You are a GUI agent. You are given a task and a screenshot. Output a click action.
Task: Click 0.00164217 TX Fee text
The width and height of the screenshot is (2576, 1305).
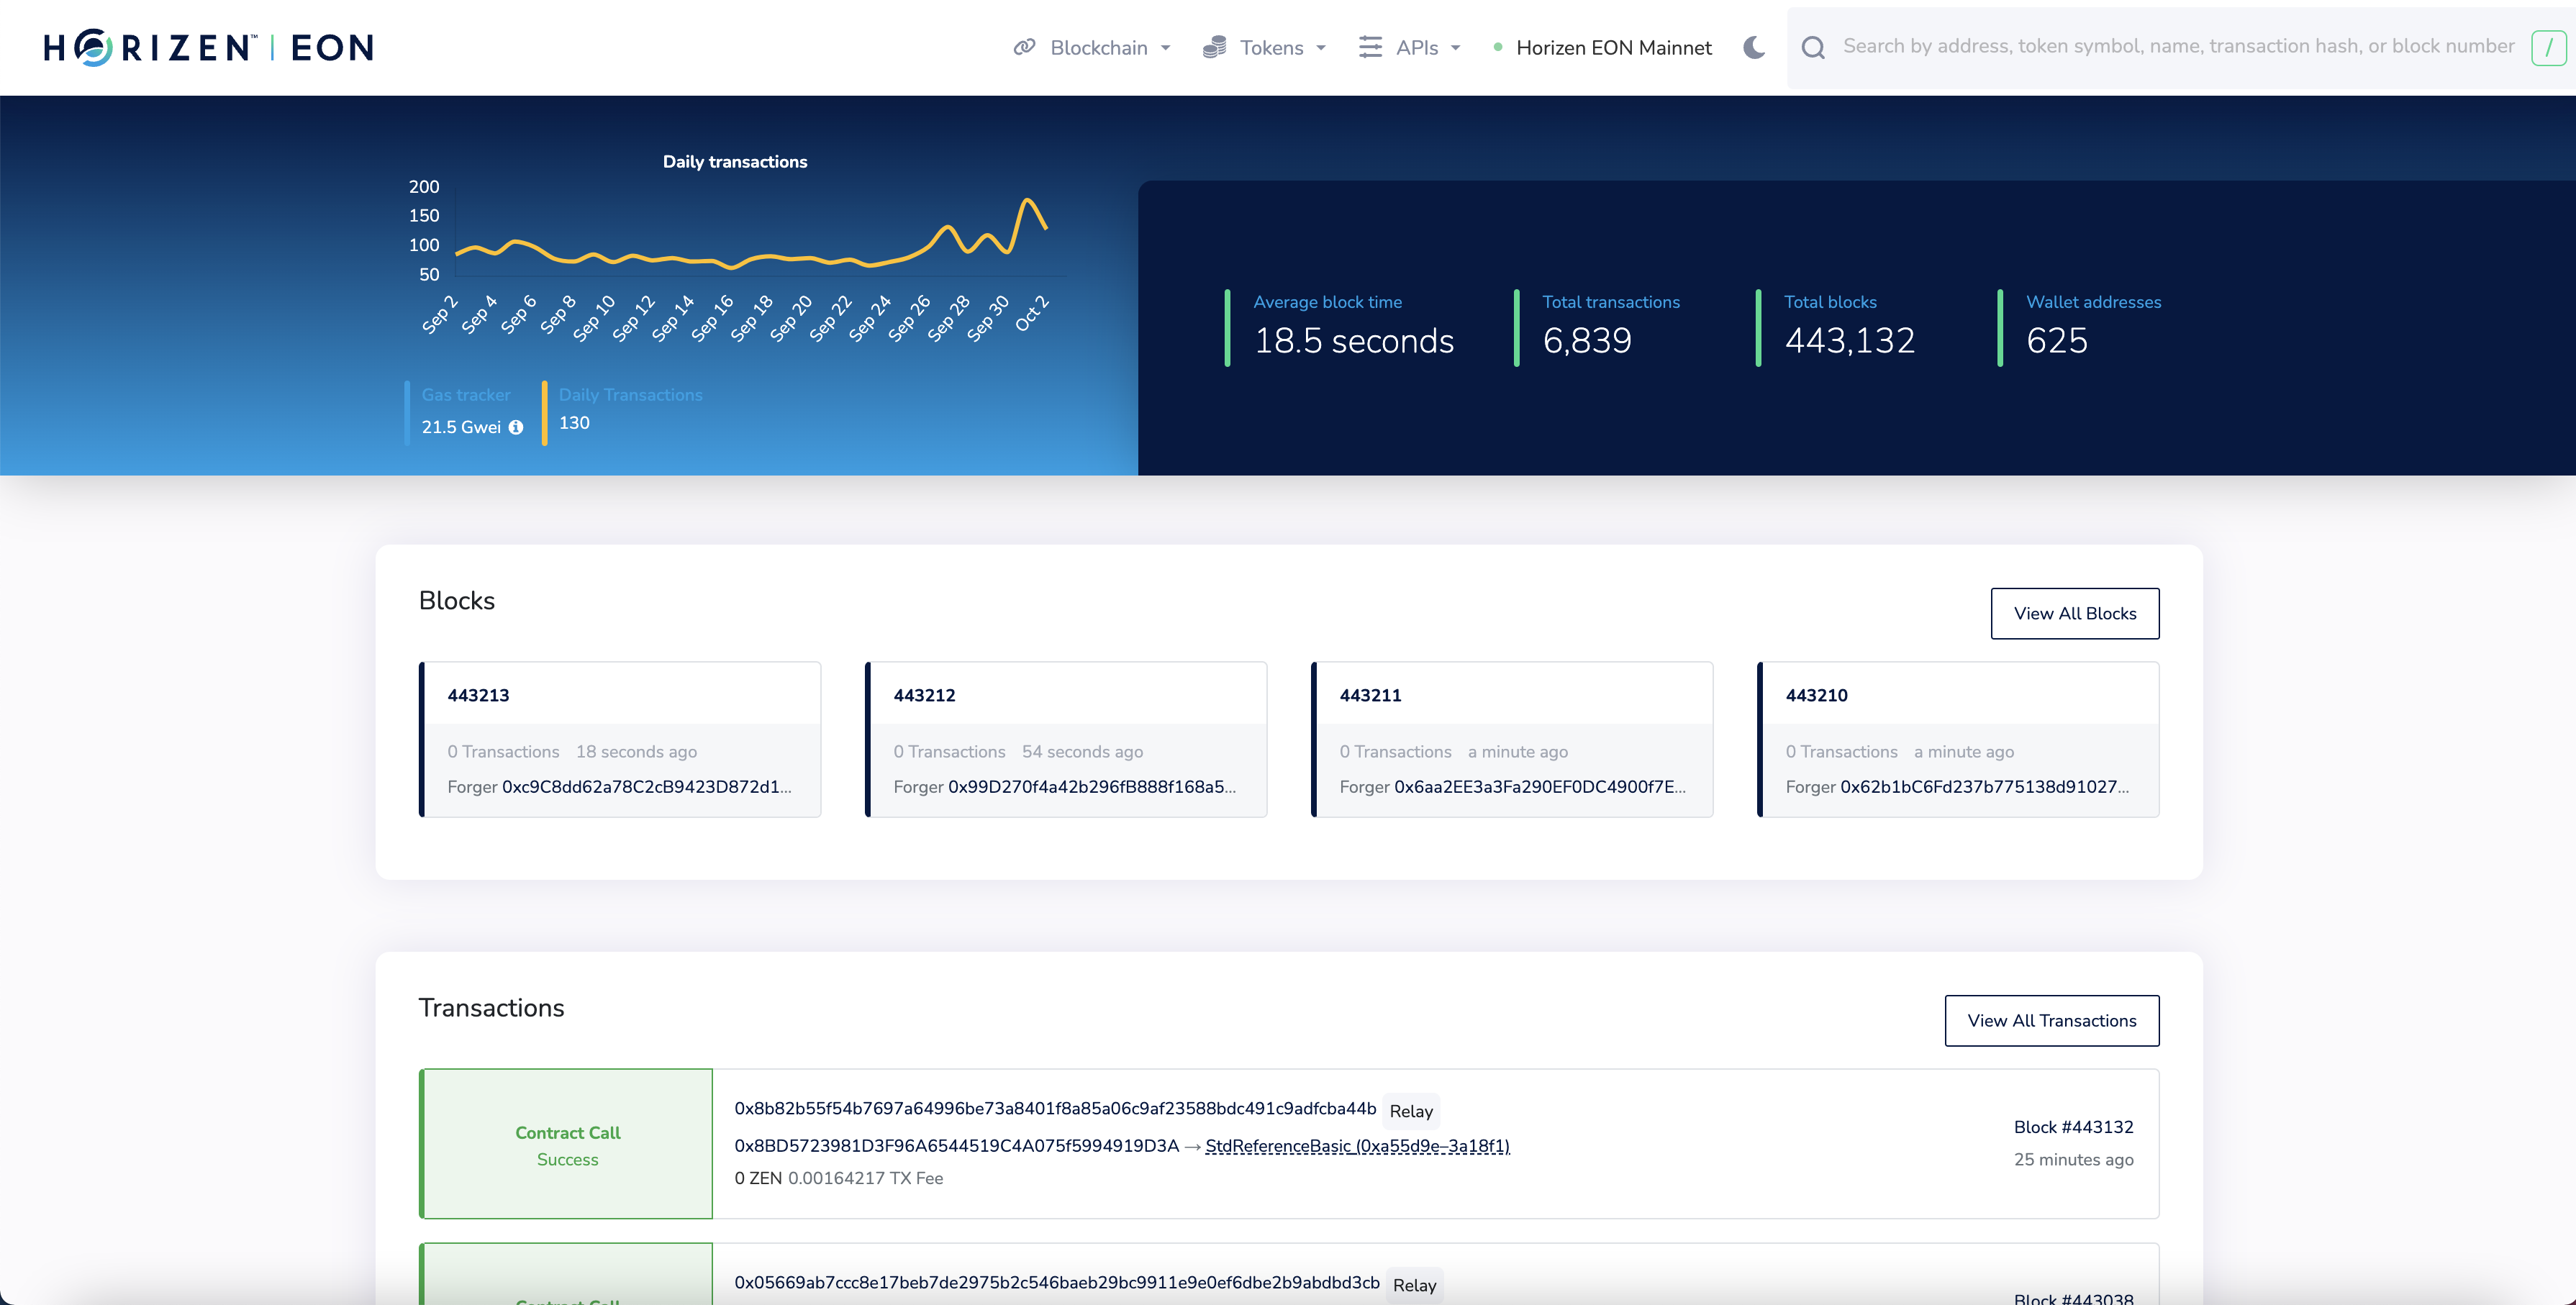click(x=865, y=1178)
